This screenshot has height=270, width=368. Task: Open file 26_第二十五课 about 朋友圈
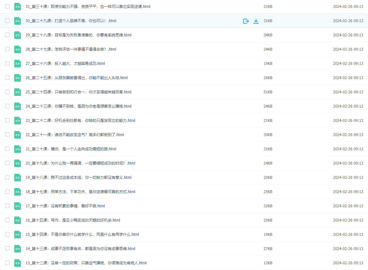(77, 78)
